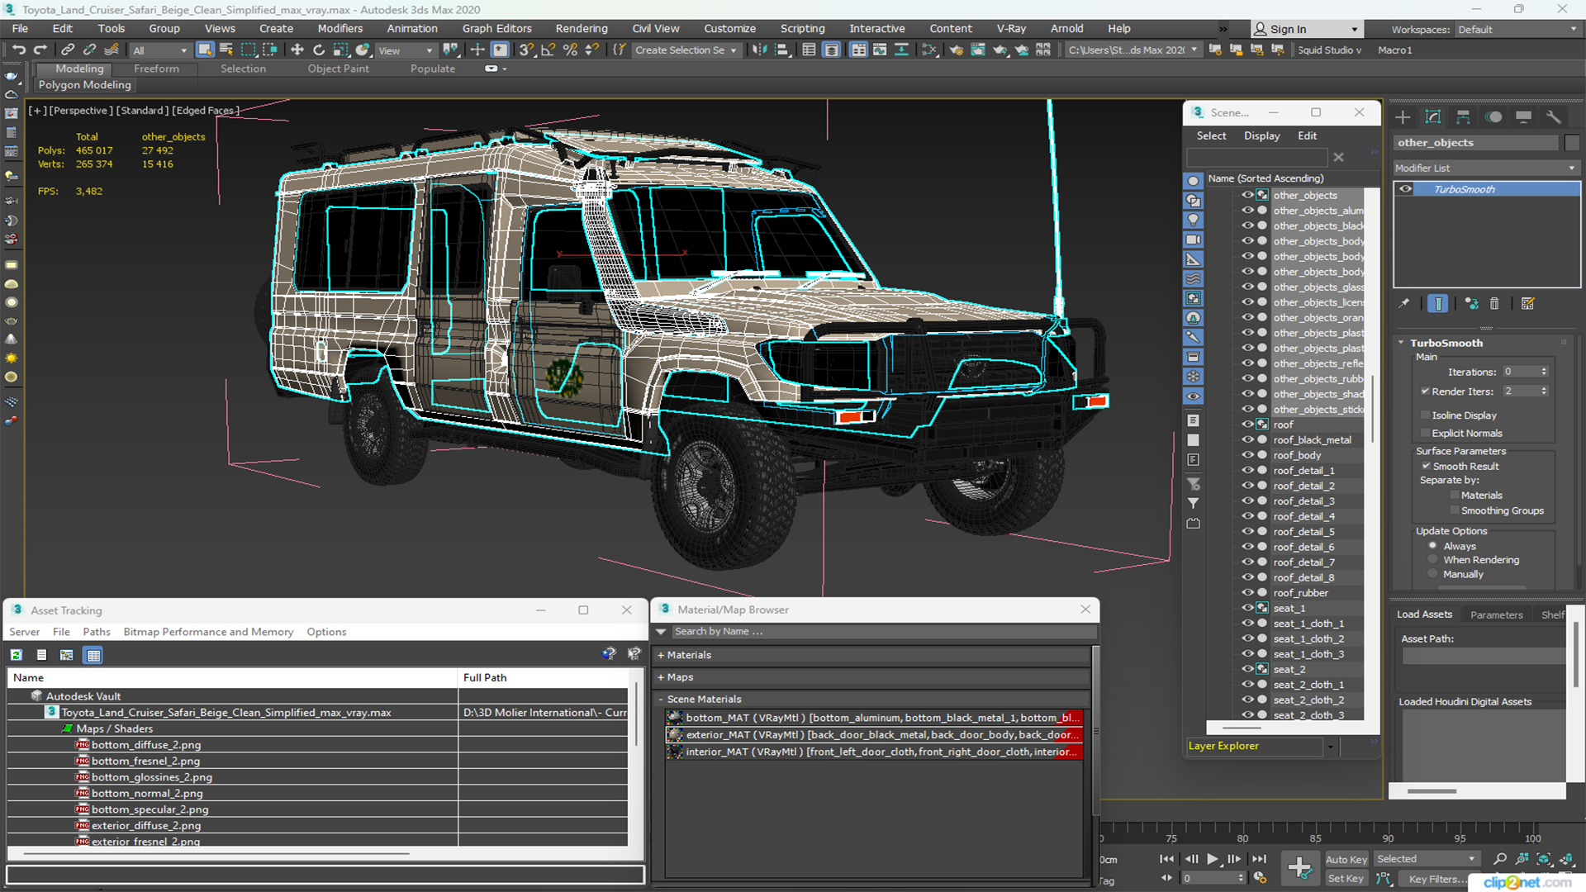1586x892 pixels.
Task: Choose the Select and Rotate tool
Action: pos(319,50)
